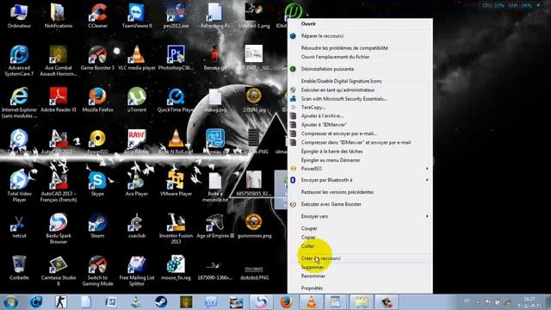Select the Baidu Spark Browser shortcut
This screenshot has width=551, height=310.
(x=59, y=229)
